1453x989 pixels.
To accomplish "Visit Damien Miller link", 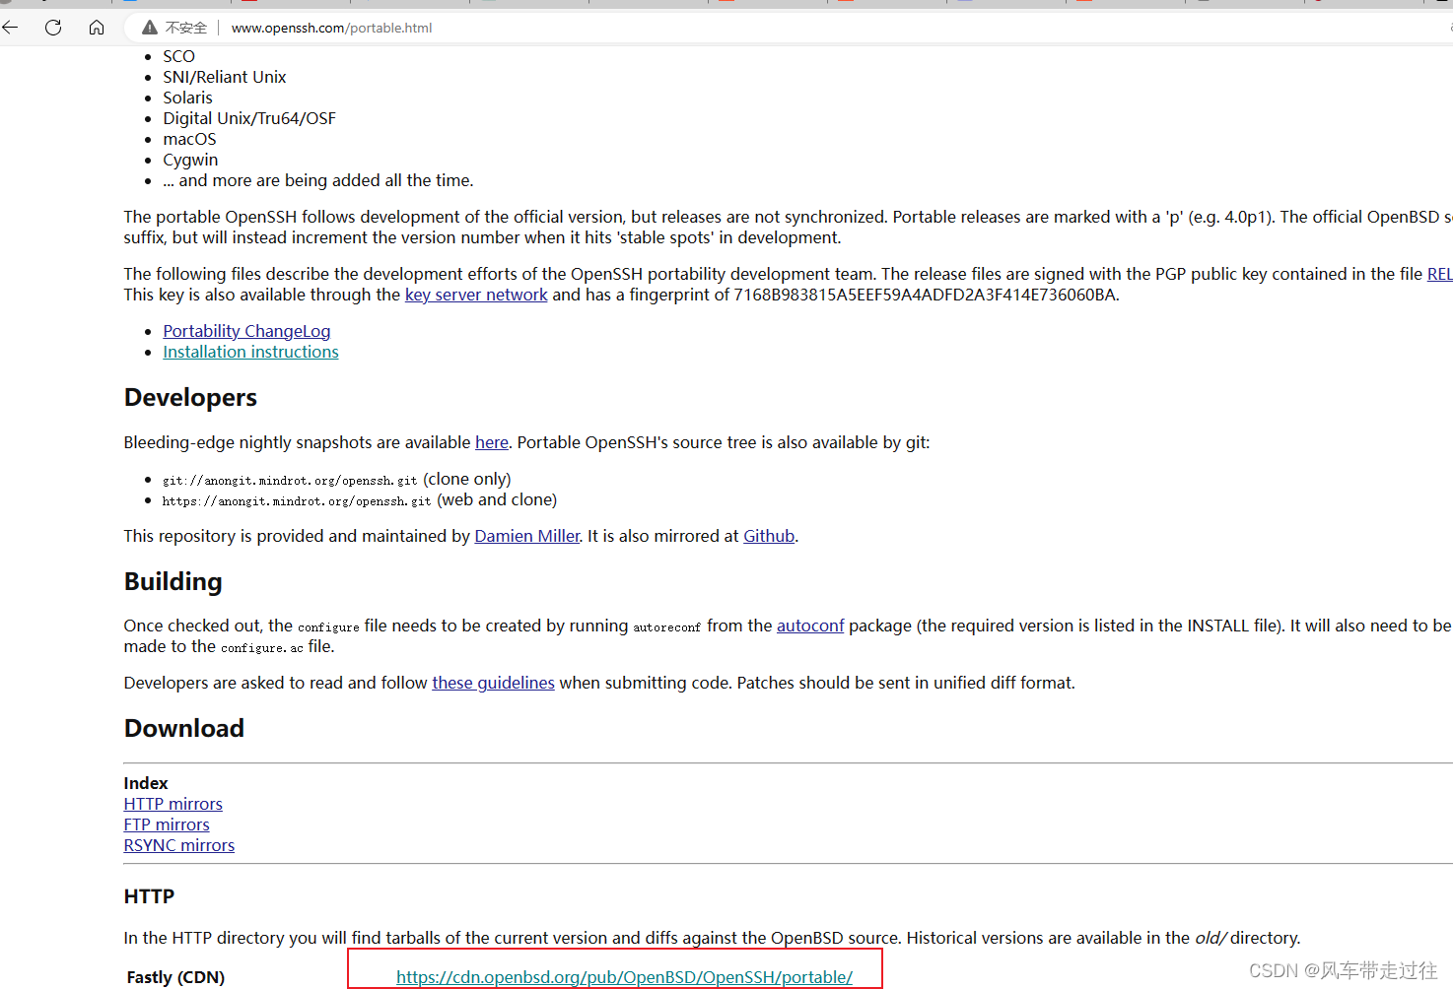I will point(527,536).
